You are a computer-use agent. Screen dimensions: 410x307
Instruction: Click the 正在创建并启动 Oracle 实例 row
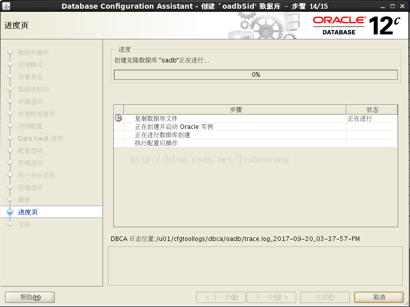tap(256, 126)
